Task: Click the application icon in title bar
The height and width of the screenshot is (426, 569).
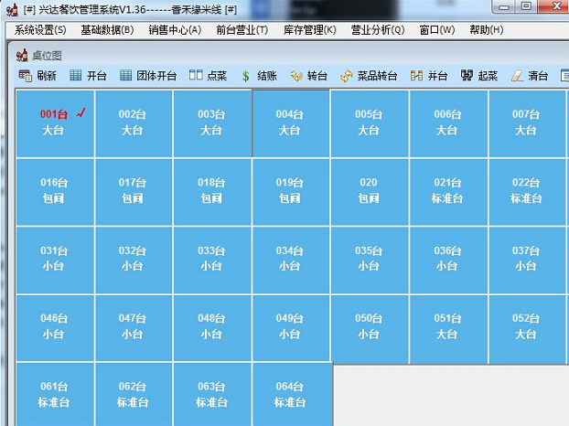Action: point(12,10)
